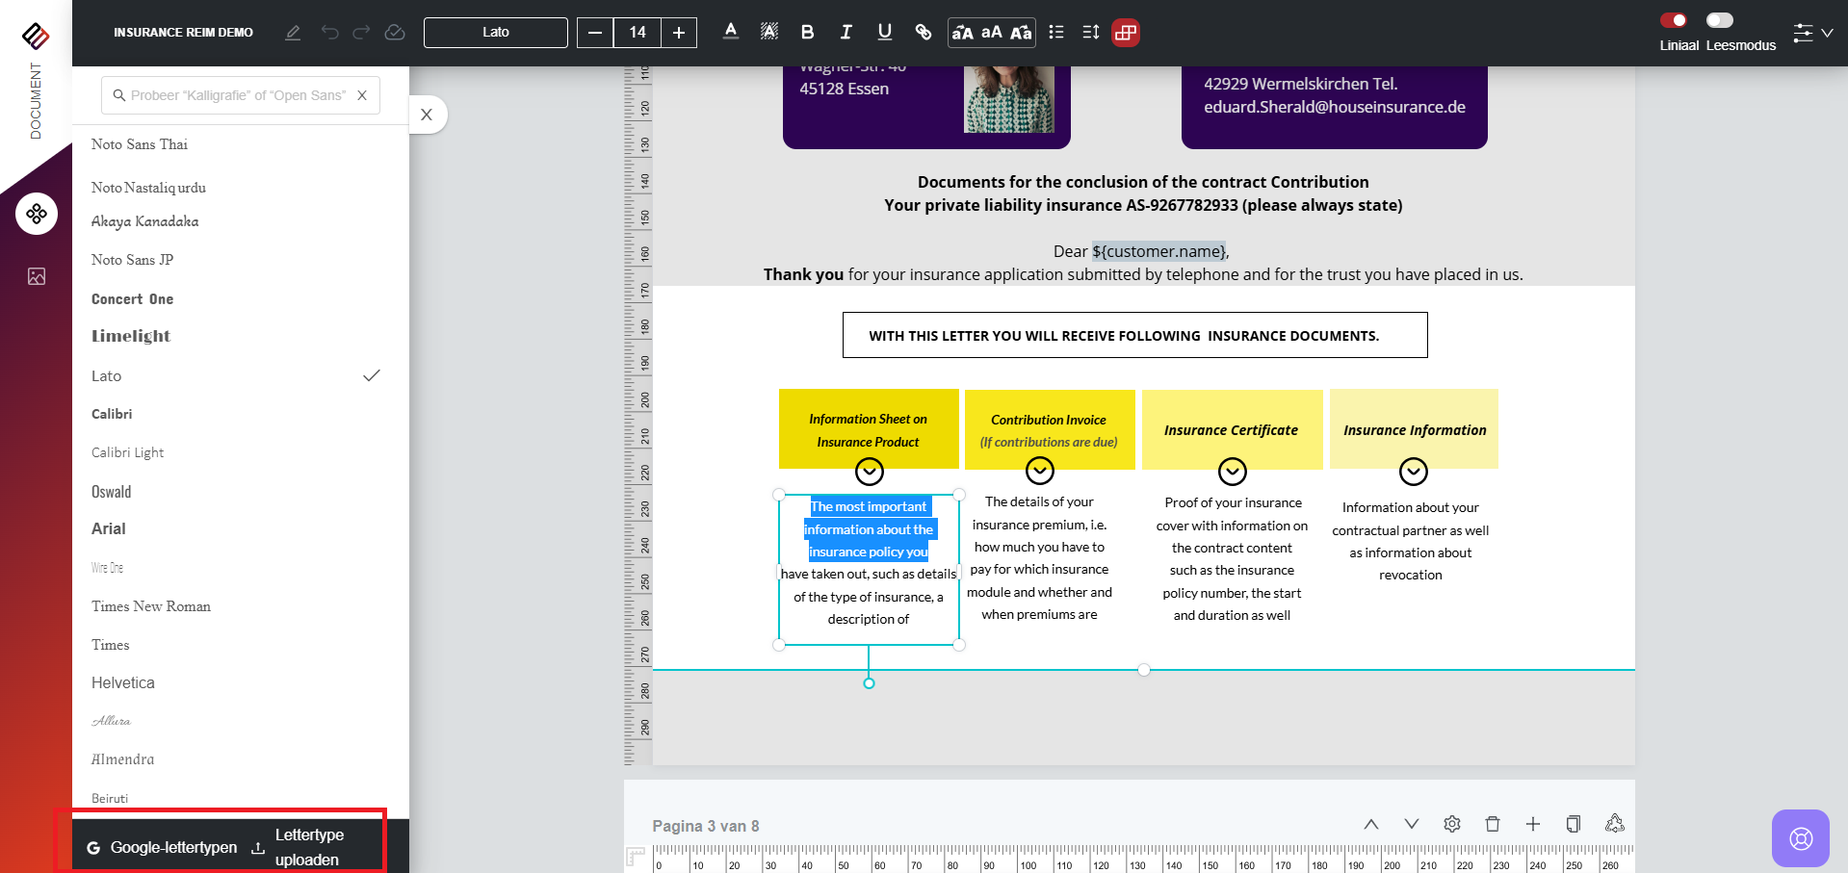Apply italic formatting to selected text
Viewport: 1848px width, 873px height.
pos(846,33)
